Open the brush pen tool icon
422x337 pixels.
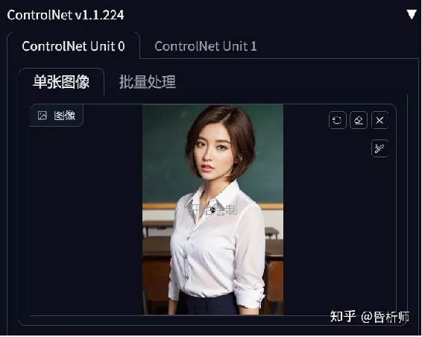380,148
